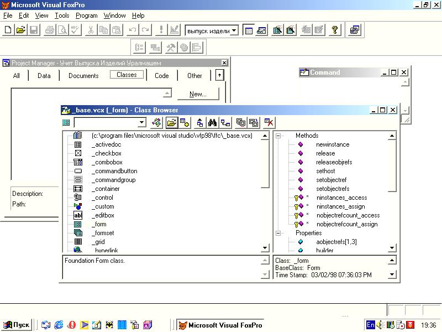Screen dimensions: 442x332
Task: Click the Report wizard toolbar icon
Action: click(291, 30)
